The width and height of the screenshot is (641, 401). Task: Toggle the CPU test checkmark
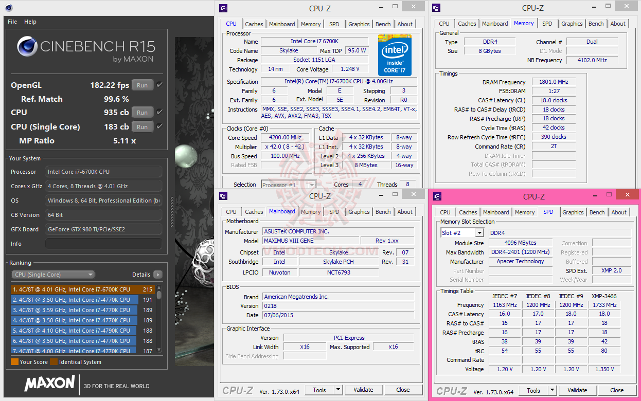(159, 112)
